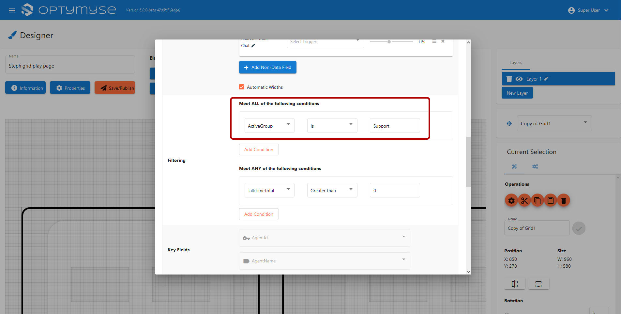Screen dimensions: 621x314
Task: Click the paste clipboard operation icon
Action: (550, 200)
